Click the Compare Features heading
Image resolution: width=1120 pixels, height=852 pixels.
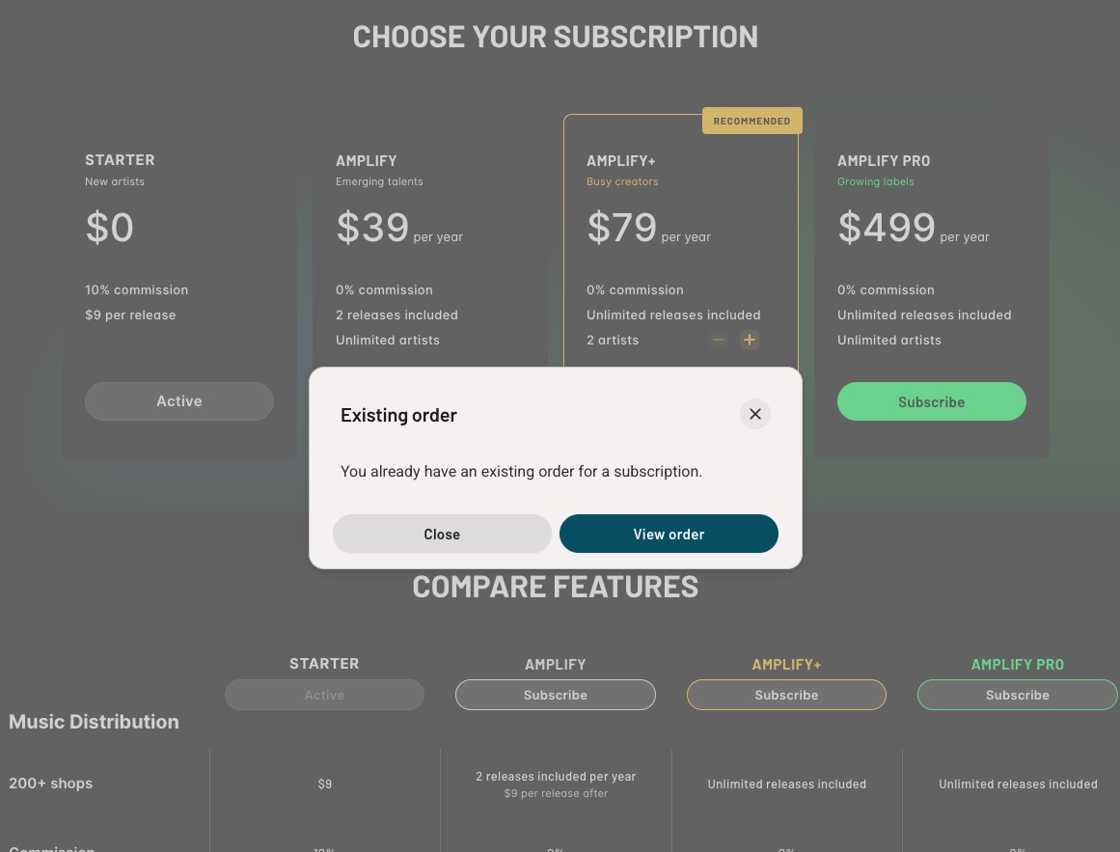point(556,587)
